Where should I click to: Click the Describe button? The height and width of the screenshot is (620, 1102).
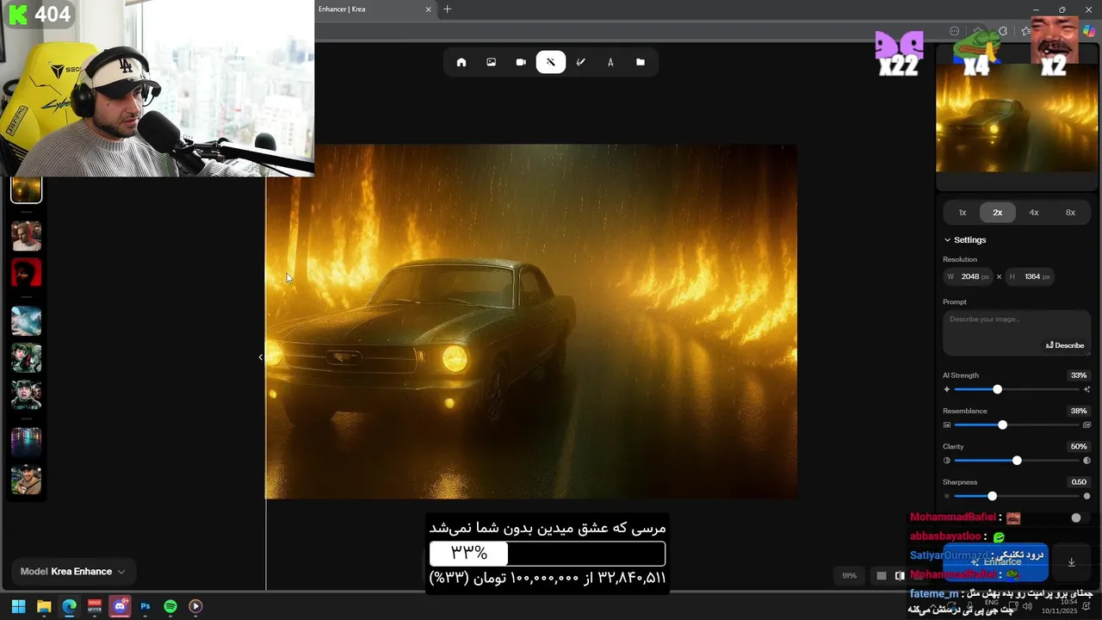point(1065,345)
